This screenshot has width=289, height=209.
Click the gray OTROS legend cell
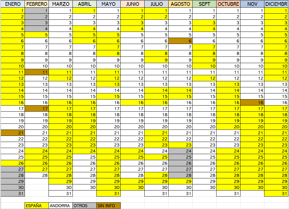(85, 205)
